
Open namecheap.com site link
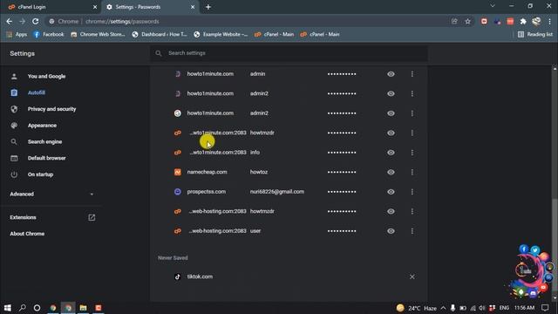(x=208, y=172)
